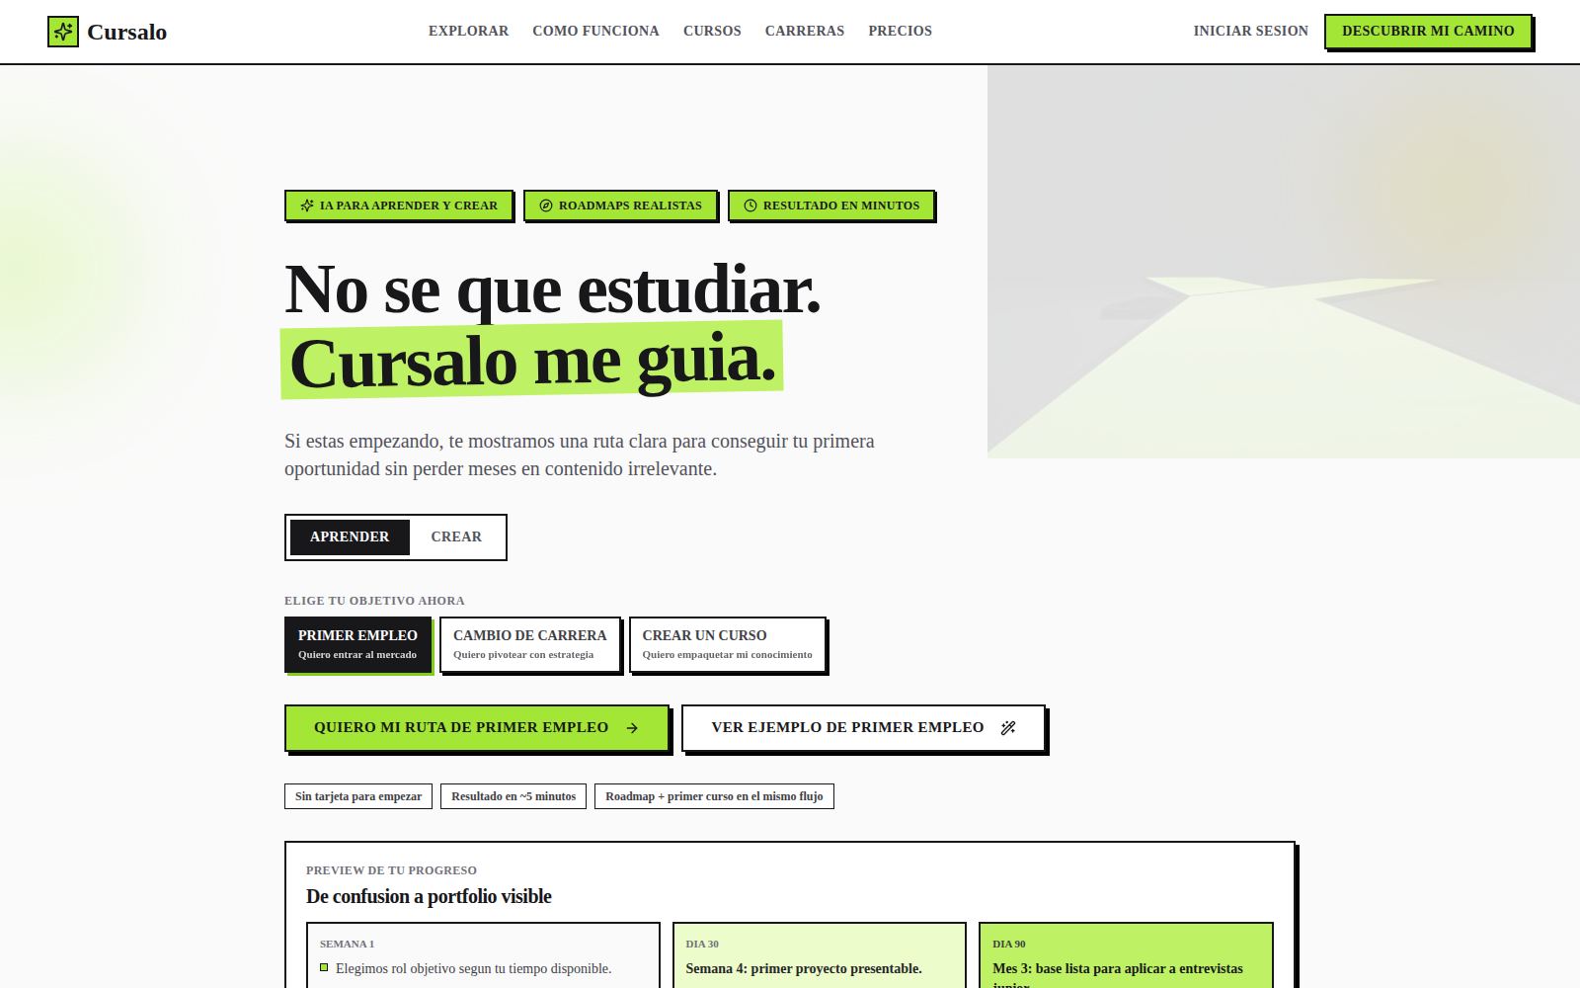Switch to the CREAR tab
This screenshot has width=1580, height=988.
click(455, 536)
